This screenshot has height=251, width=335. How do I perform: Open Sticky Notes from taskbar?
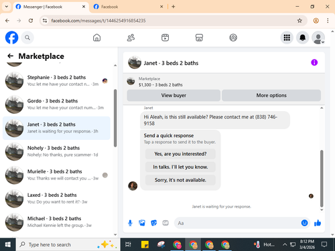[145, 244]
